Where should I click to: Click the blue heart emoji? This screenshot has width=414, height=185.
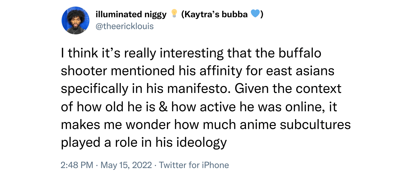pyautogui.click(x=255, y=13)
